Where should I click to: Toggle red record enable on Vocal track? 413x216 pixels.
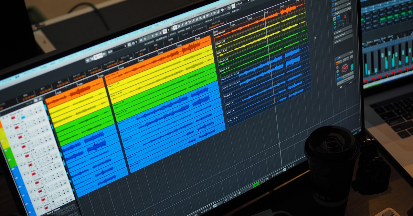pyautogui.click(x=13, y=118)
